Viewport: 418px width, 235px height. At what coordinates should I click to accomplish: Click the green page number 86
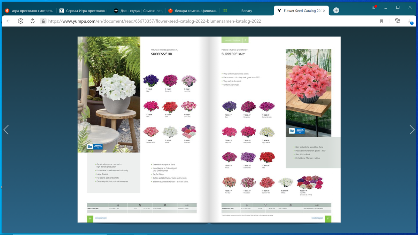point(90,218)
